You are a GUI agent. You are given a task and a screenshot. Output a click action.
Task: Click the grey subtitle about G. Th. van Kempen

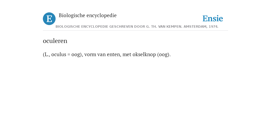tap(137, 27)
